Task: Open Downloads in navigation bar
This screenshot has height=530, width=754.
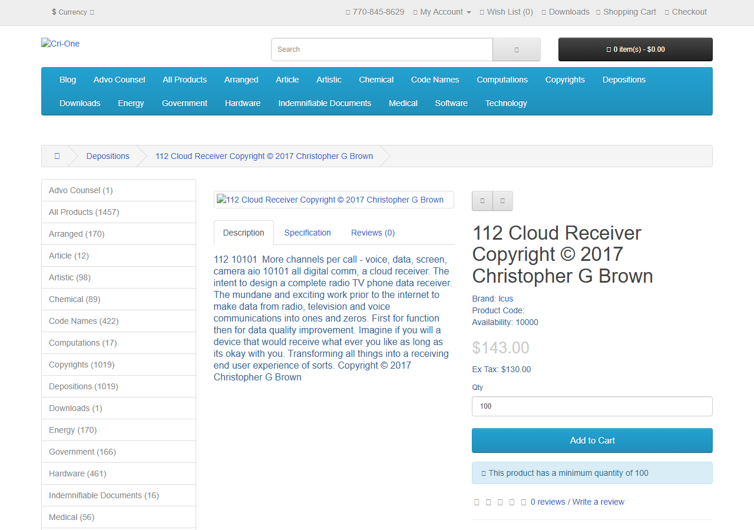Action: (80, 103)
